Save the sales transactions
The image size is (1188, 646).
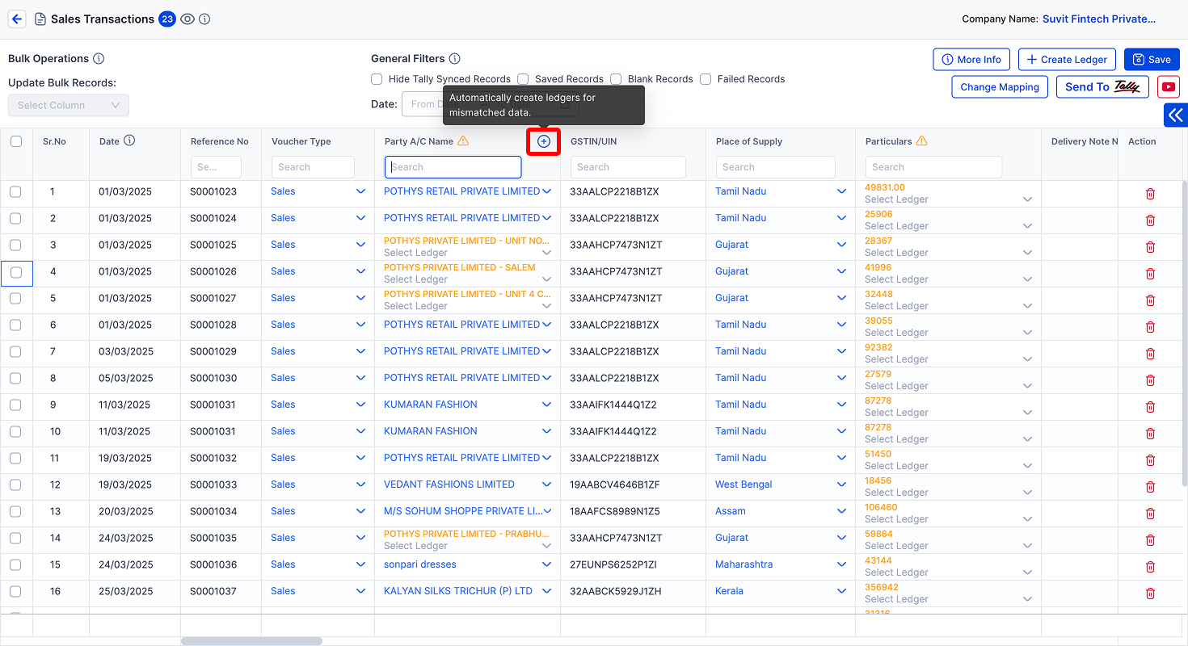(x=1152, y=60)
